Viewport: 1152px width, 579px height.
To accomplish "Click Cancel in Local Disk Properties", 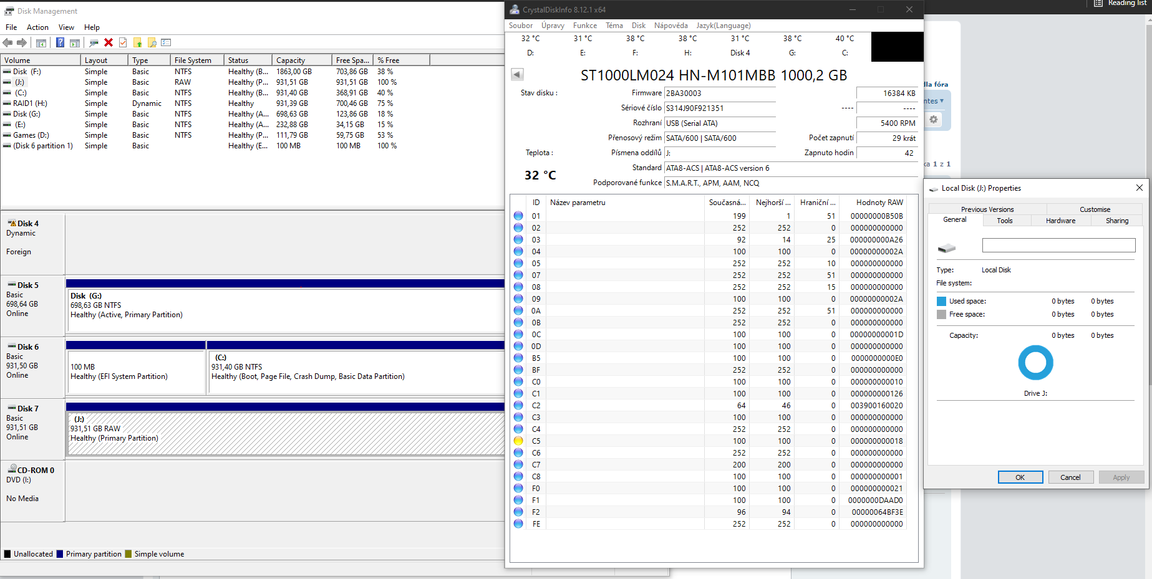I will [1070, 477].
